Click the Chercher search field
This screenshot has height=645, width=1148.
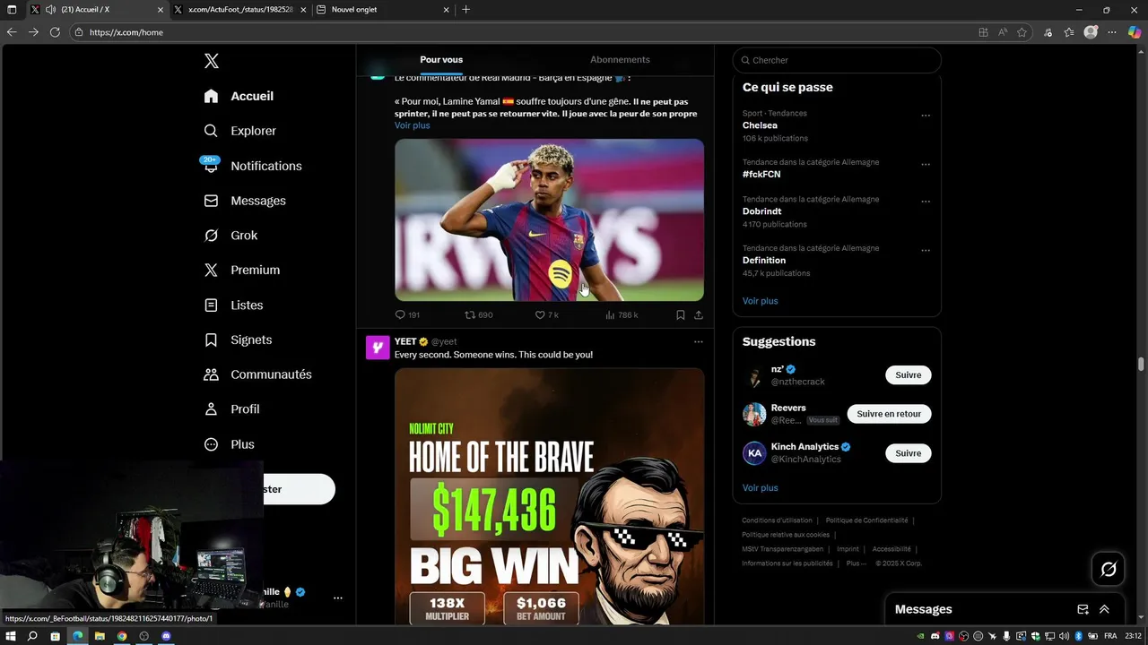(837, 60)
